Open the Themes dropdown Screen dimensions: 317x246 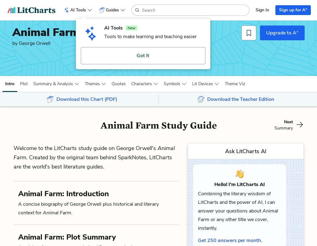coord(95,84)
